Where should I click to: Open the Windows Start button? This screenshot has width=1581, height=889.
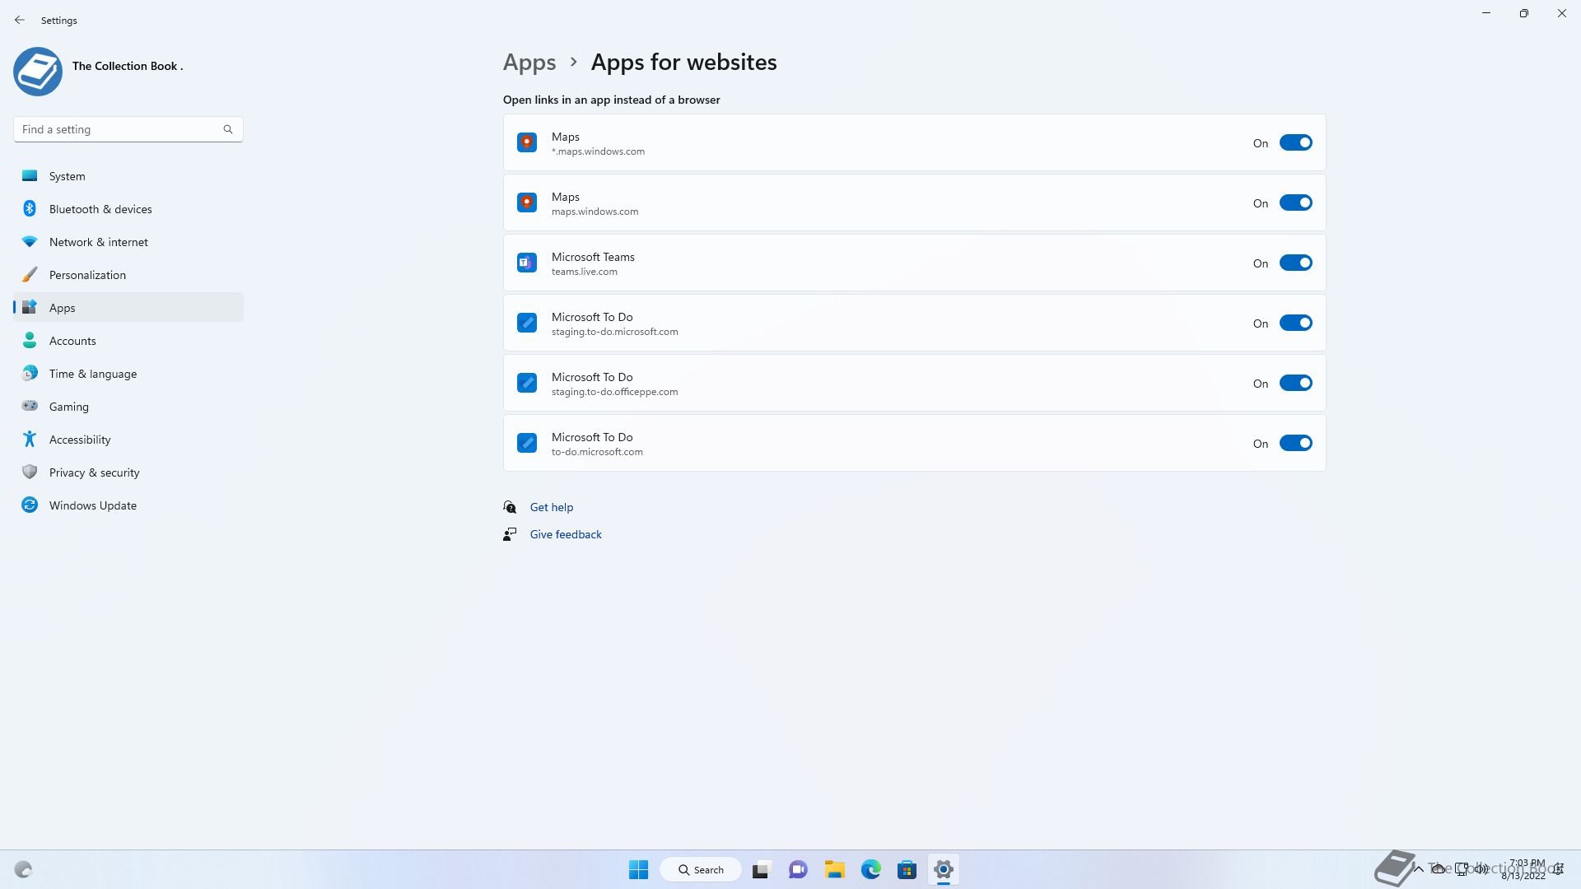click(638, 869)
